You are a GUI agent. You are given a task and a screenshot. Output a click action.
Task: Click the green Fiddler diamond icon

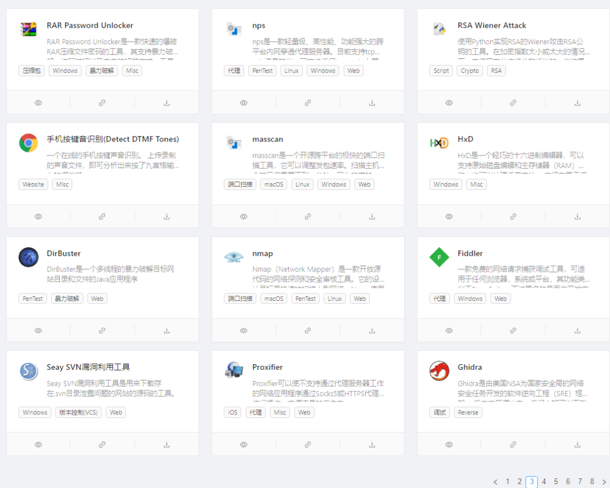coord(439,257)
